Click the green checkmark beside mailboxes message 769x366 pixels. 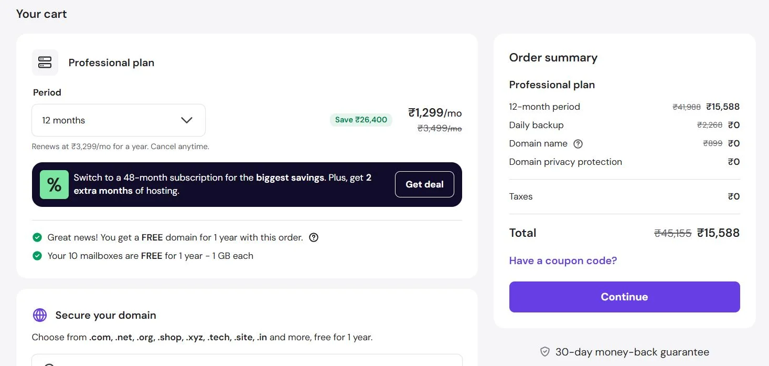coord(37,256)
